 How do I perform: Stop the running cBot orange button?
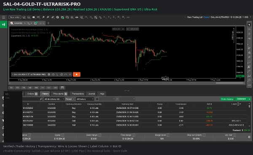click(x=77, y=74)
